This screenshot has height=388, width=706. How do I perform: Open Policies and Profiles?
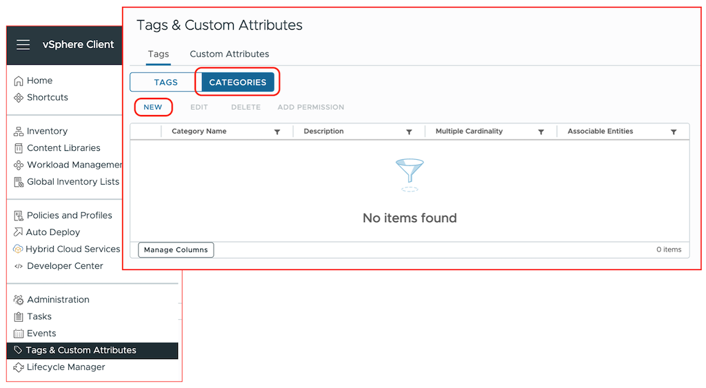coord(70,215)
